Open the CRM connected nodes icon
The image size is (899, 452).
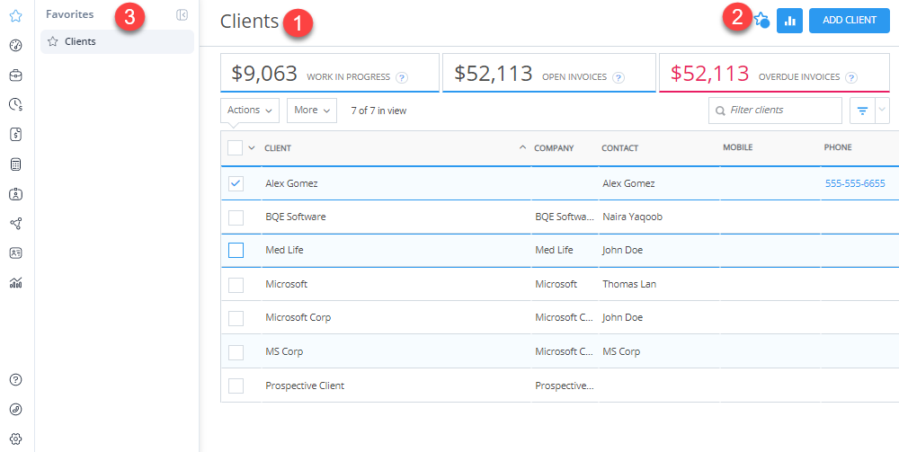[x=16, y=224]
